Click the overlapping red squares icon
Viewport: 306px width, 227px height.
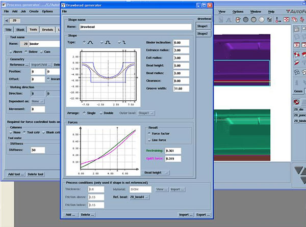(x=294, y=19)
